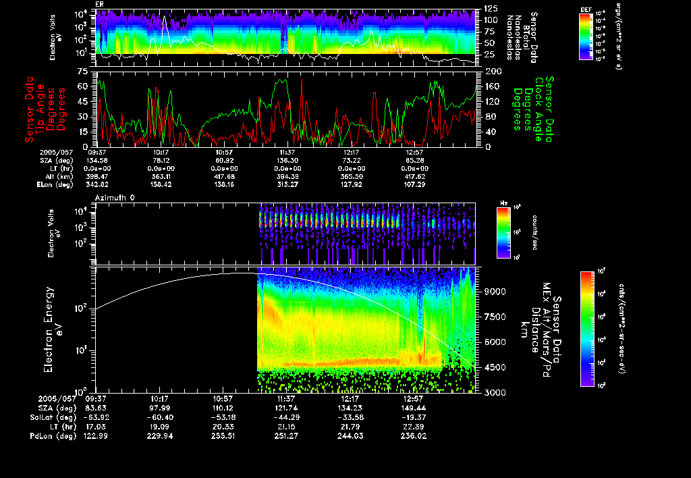
Task: Select SZA value 136.30
Action: pyautogui.click(x=287, y=161)
